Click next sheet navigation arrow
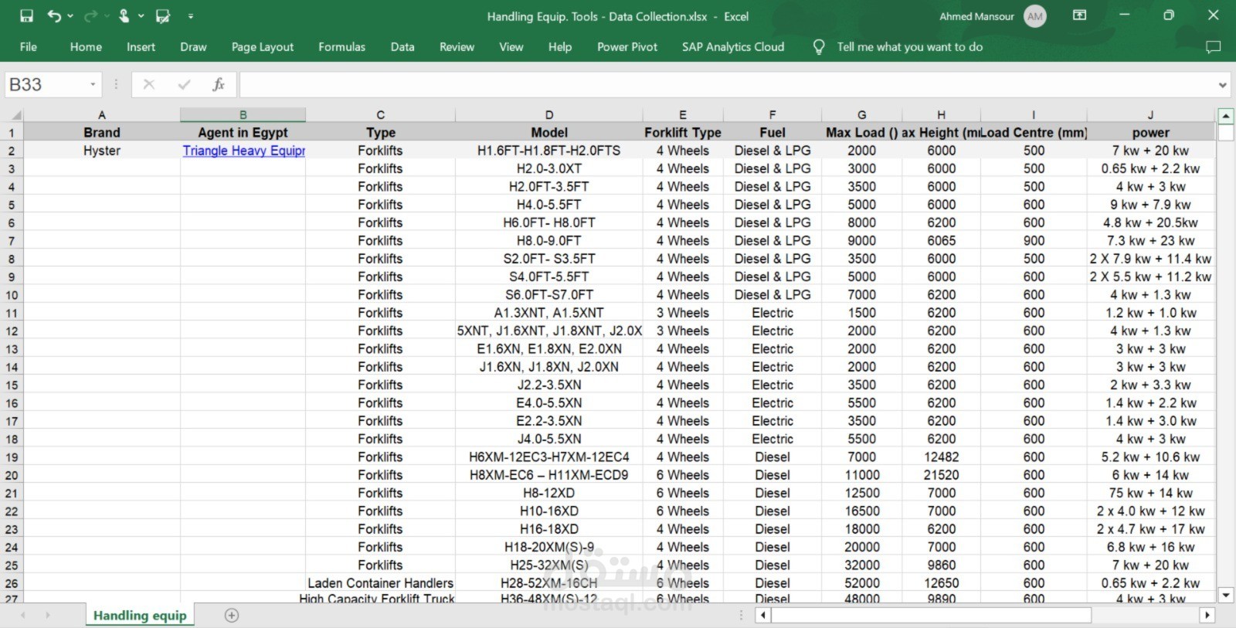 (47, 615)
